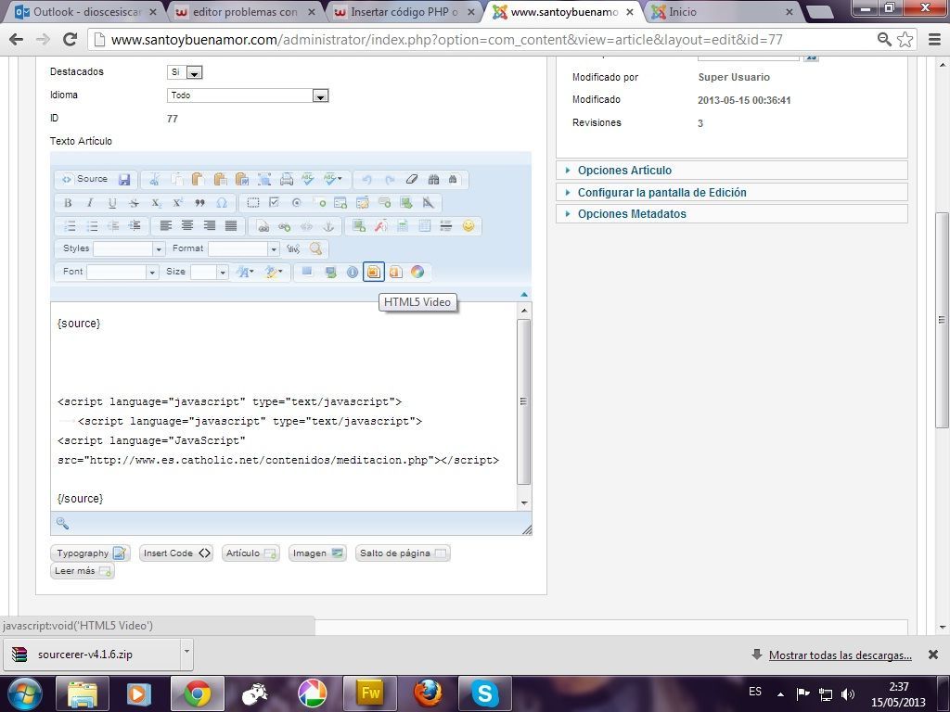Insert a form radio button element
The height and width of the screenshot is (712, 950).
pos(296,203)
